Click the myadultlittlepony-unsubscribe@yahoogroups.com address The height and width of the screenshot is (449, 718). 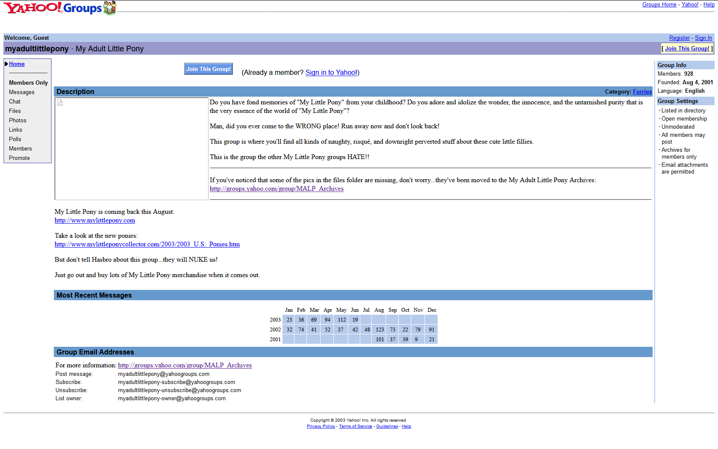click(179, 390)
